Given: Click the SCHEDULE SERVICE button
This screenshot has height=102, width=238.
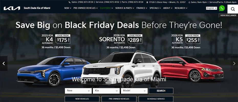Looking at the screenshot, I should coord(156,99).
